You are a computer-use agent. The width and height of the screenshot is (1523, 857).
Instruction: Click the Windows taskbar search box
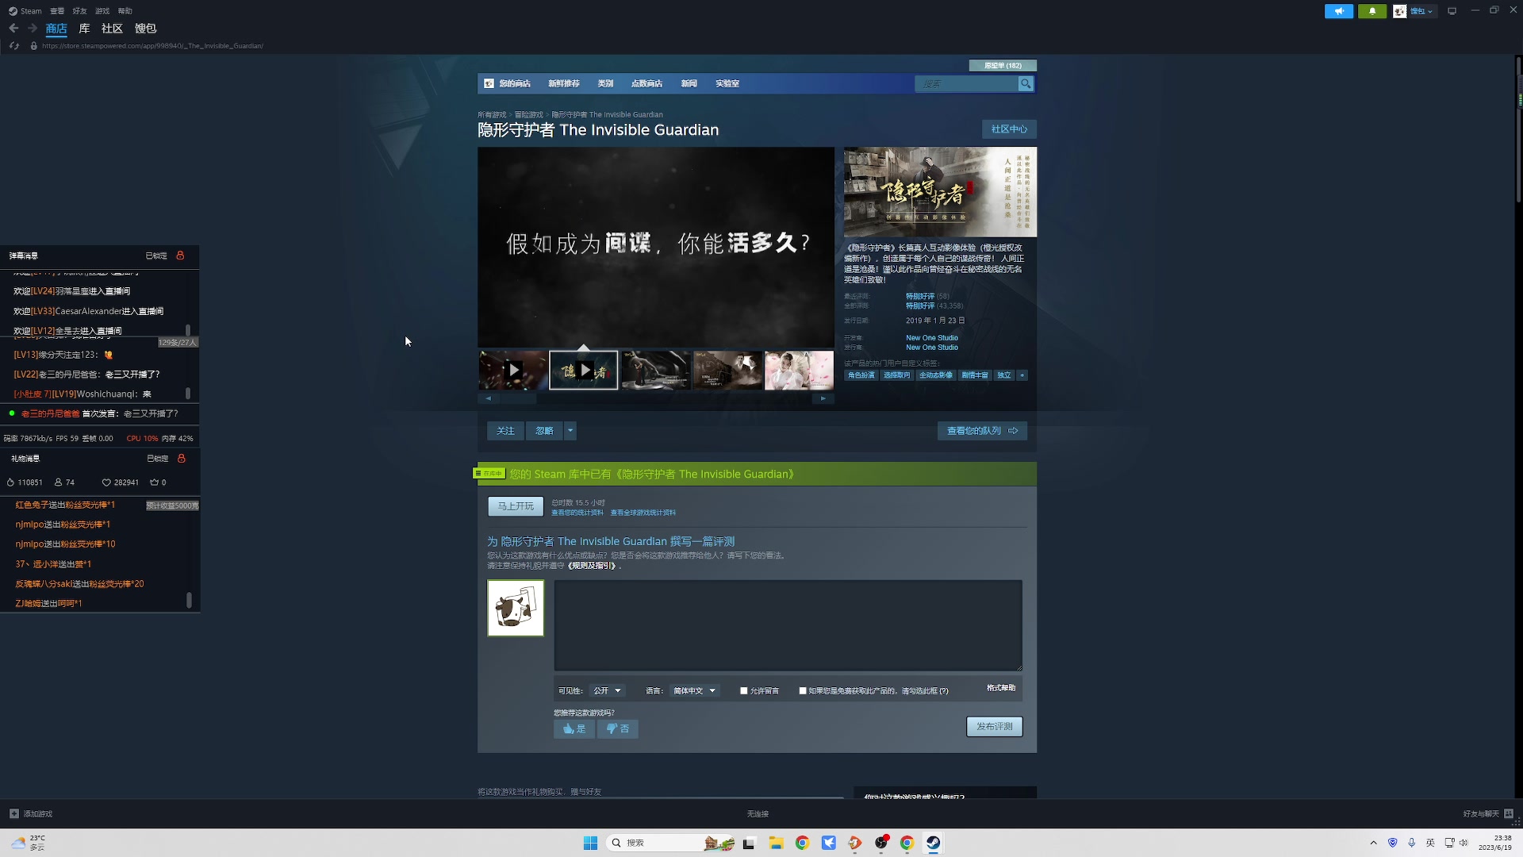pyautogui.click(x=669, y=843)
